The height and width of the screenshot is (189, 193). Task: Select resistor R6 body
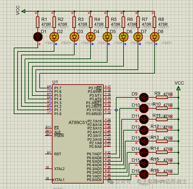tap(124, 22)
